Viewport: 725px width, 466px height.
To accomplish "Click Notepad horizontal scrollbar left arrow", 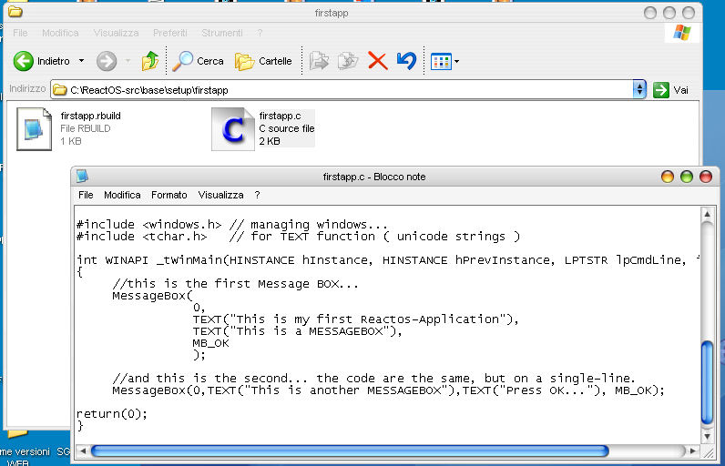I will click(x=82, y=451).
